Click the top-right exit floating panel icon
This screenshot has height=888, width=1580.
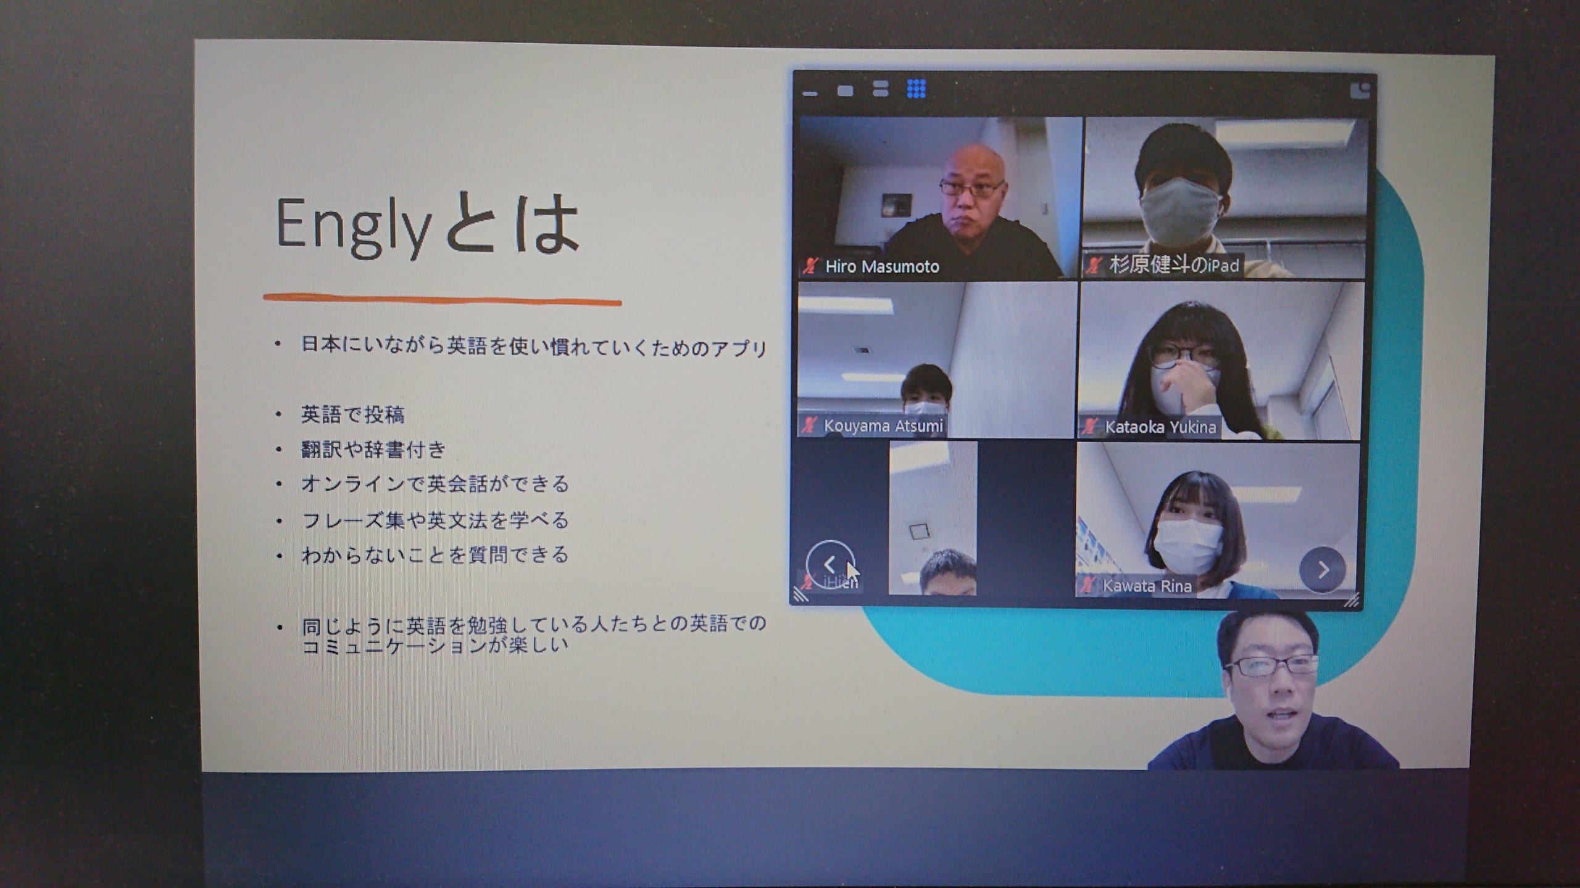[x=1360, y=91]
